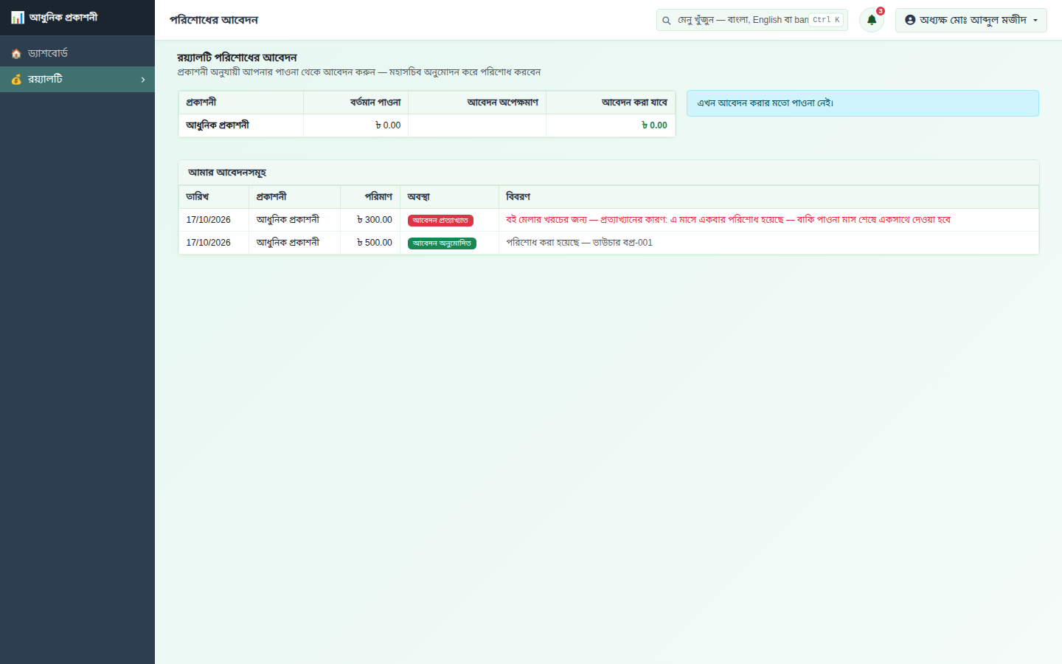This screenshot has width=1062, height=664.
Task: Click the date in the approved application row
Action: 208,243
